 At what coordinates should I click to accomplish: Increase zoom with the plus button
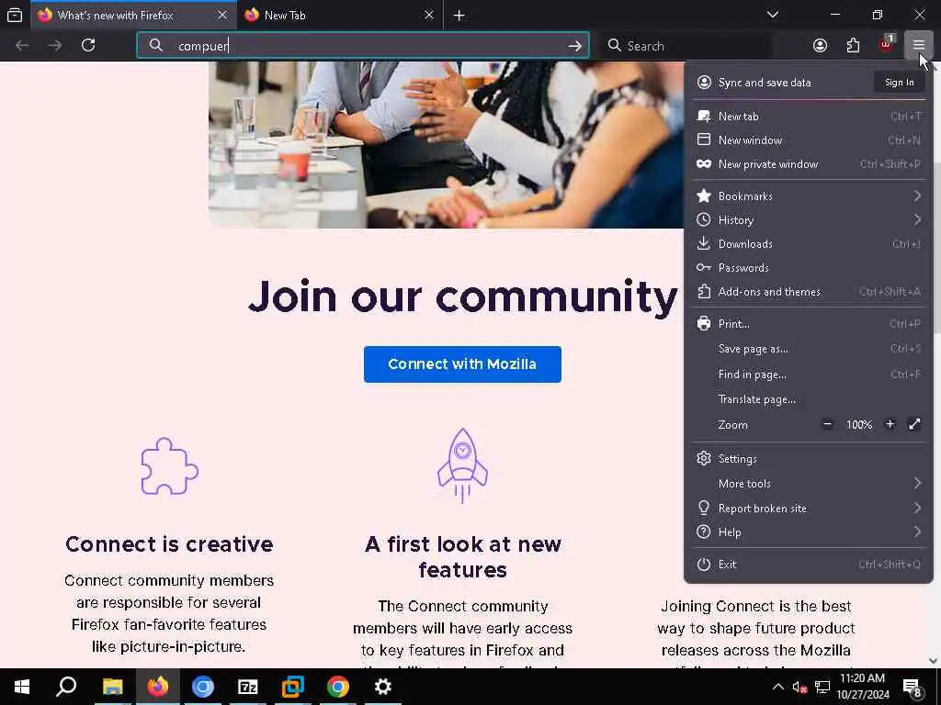pyautogui.click(x=890, y=424)
